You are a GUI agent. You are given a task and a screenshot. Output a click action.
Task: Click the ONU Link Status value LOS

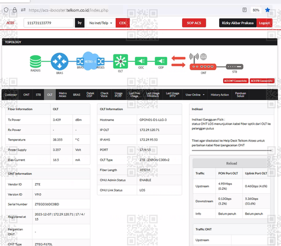tap(142, 190)
